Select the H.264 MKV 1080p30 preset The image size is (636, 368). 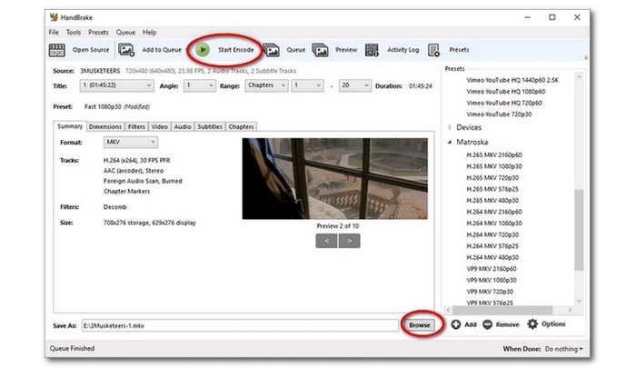(x=494, y=224)
